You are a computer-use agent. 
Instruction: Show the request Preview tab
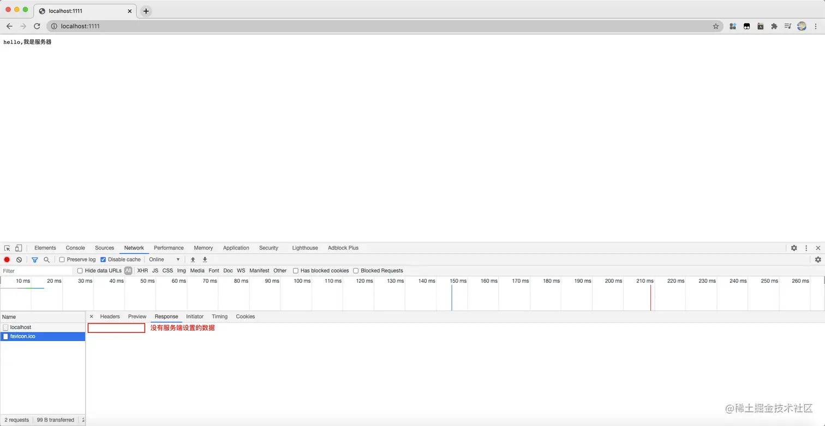[137, 317]
